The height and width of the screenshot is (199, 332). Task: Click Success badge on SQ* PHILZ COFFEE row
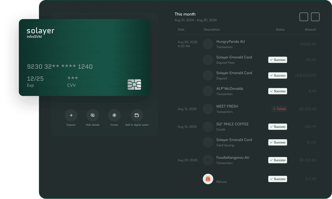(278, 127)
